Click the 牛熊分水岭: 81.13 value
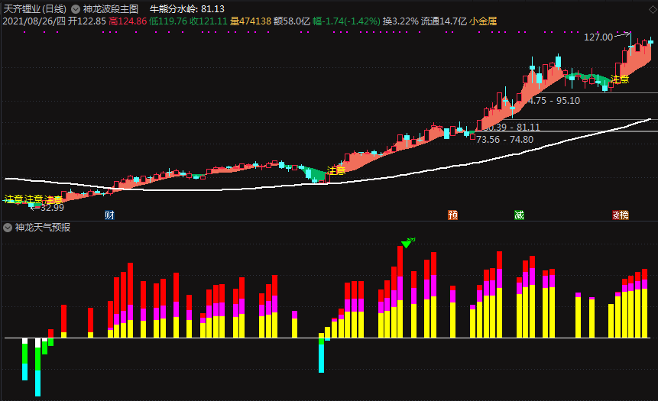The width and height of the screenshot is (658, 401). coord(187,9)
